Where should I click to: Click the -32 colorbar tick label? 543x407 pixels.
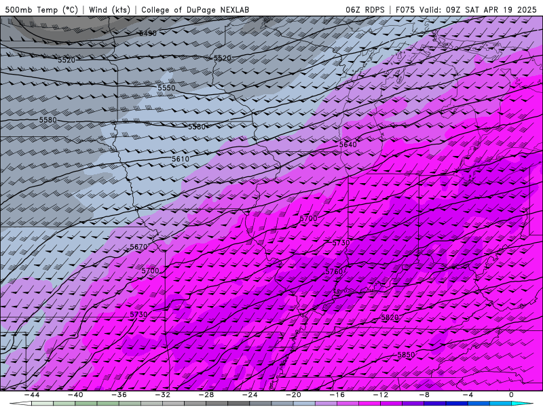point(163,395)
